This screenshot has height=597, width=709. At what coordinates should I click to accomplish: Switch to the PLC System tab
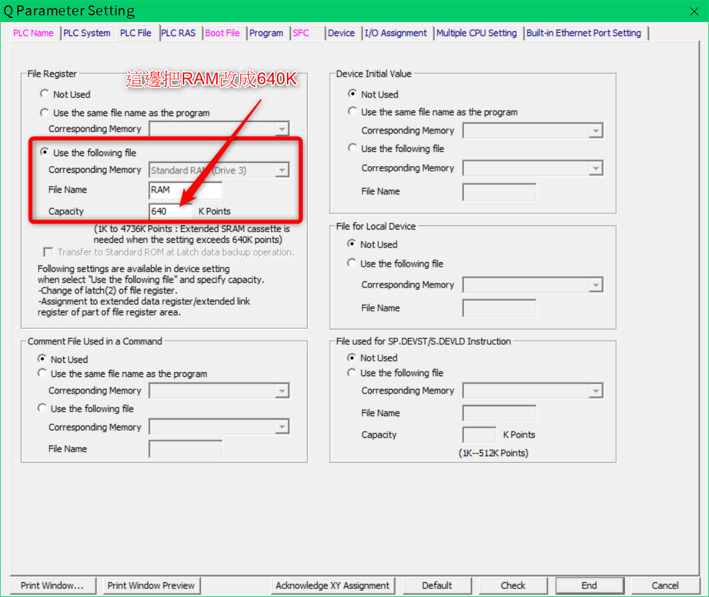87,33
